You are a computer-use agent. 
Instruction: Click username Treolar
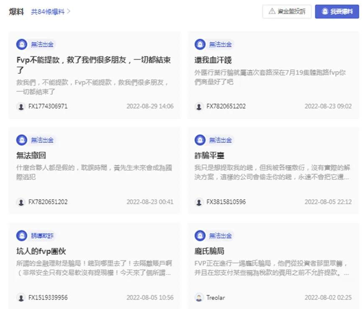click(x=216, y=298)
